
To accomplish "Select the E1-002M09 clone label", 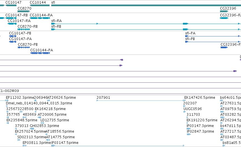I will point(9,91).
